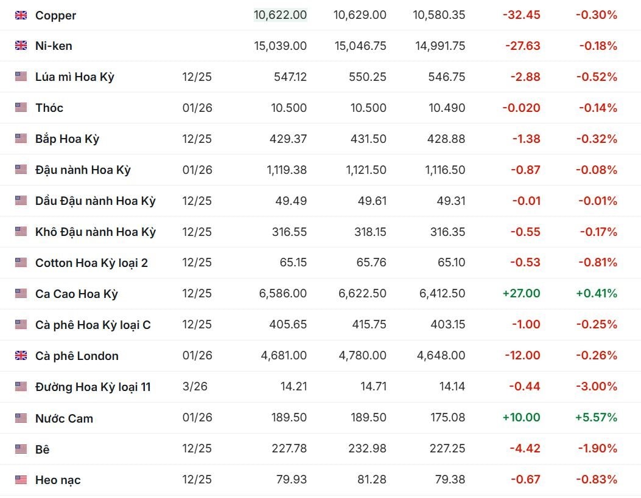Screen dimensions: 641x498
Task: Go to Khô Đậu nành Hoa Kỳ
Action: tap(95, 232)
